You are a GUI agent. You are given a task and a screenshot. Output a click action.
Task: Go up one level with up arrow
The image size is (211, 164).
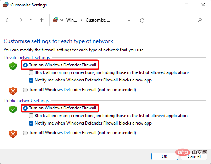[41, 20]
